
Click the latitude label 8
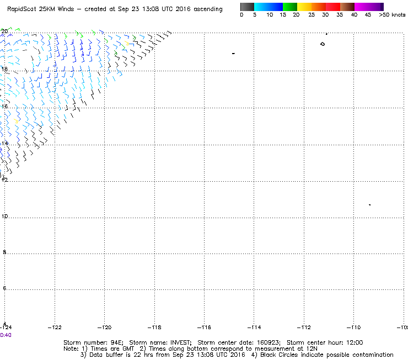coord(4,252)
